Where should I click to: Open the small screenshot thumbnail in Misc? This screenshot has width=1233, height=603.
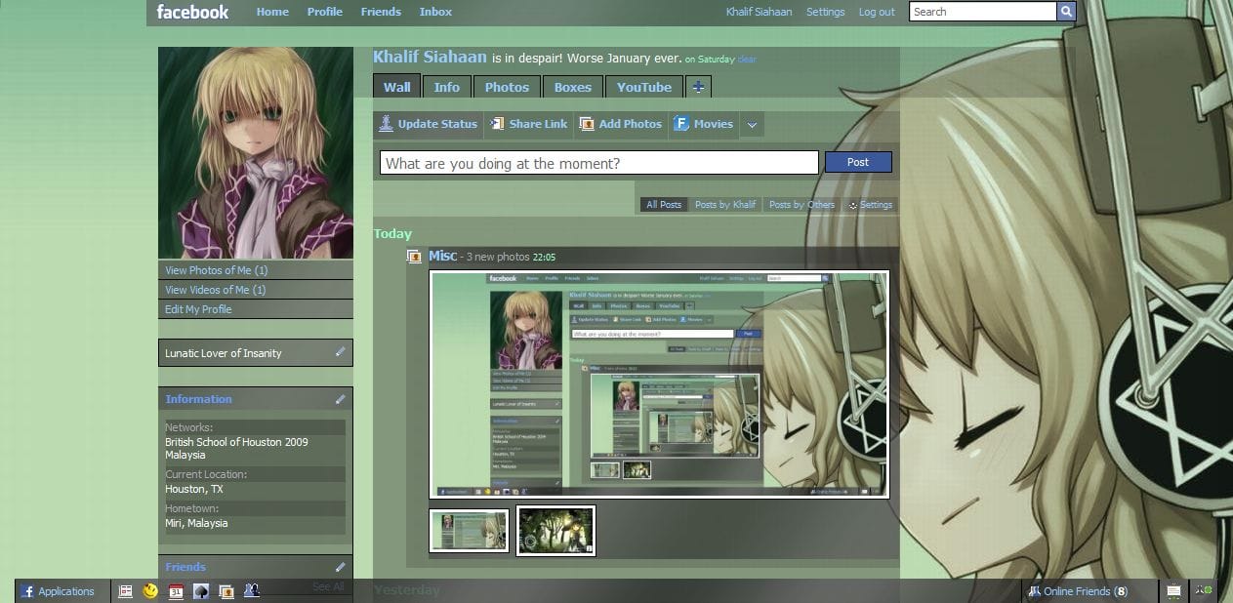[470, 529]
